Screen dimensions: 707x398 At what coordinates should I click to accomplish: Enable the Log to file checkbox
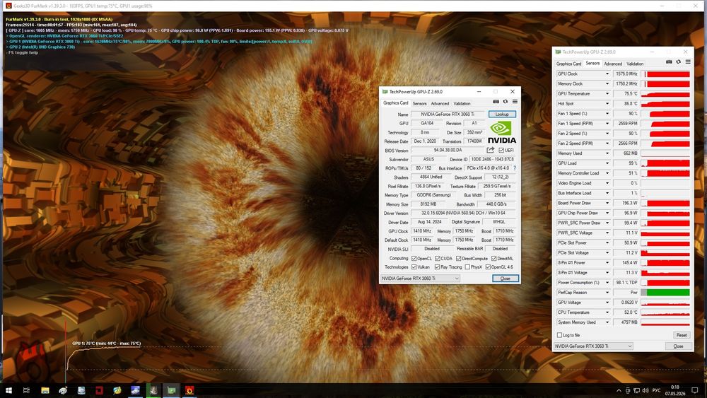pos(559,335)
